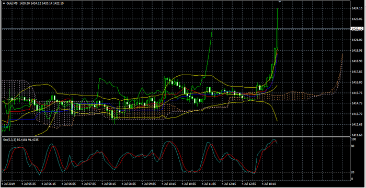
Task: Click the 1413.70 price scale label
Action: [x=357, y=114]
